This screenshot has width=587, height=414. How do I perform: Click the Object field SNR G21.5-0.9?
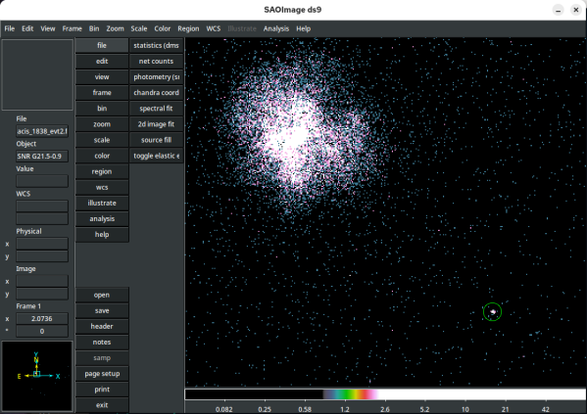tap(42, 156)
